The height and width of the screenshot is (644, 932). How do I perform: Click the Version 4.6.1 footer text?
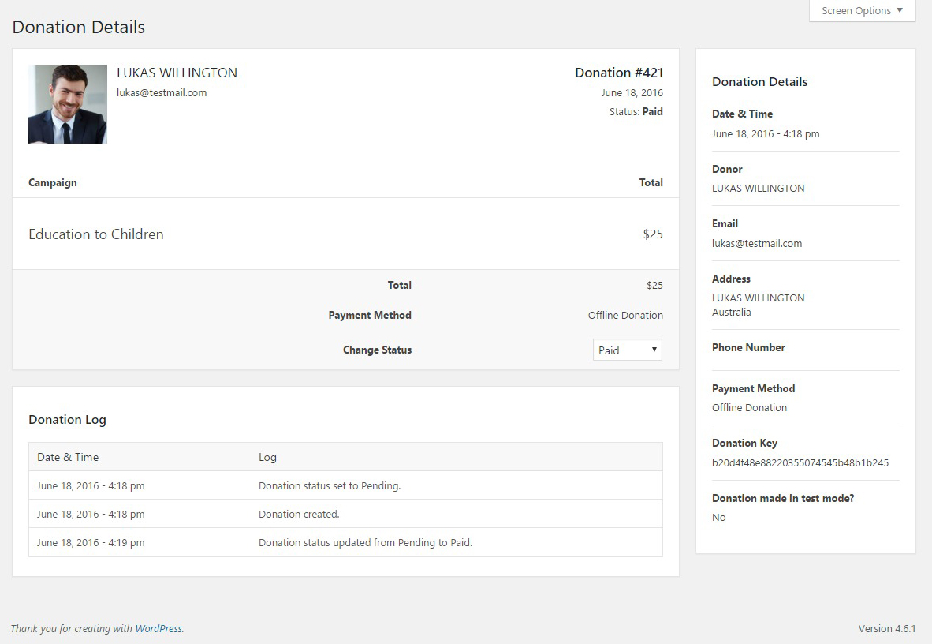coord(886,629)
